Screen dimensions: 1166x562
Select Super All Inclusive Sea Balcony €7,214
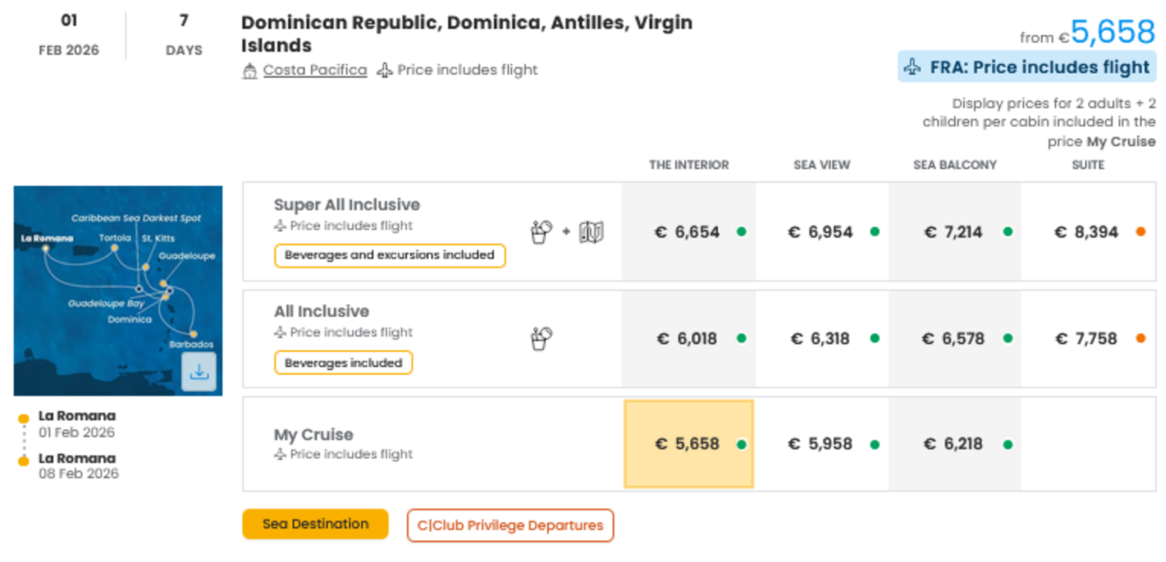pos(953,232)
